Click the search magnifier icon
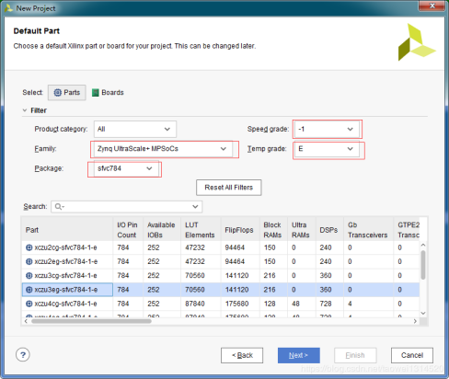The height and width of the screenshot is (379, 449). tap(59, 207)
